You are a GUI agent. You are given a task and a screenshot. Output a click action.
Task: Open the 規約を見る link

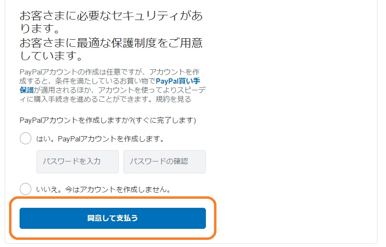point(173,99)
